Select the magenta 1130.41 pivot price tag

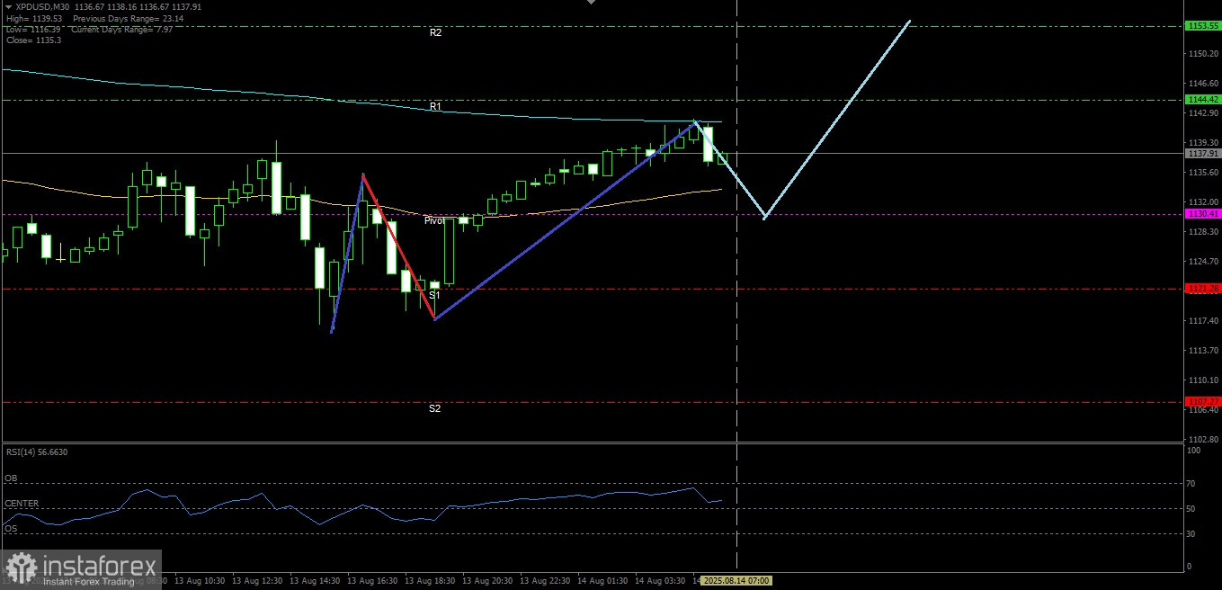1202,214
